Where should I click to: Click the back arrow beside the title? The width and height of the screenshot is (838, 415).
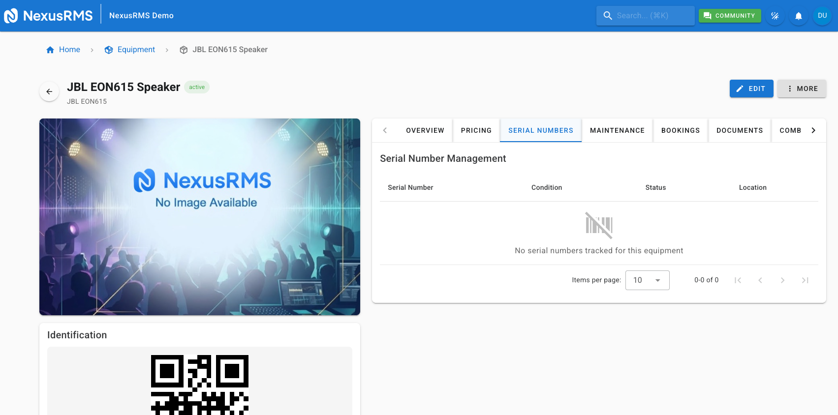point(49,91)
